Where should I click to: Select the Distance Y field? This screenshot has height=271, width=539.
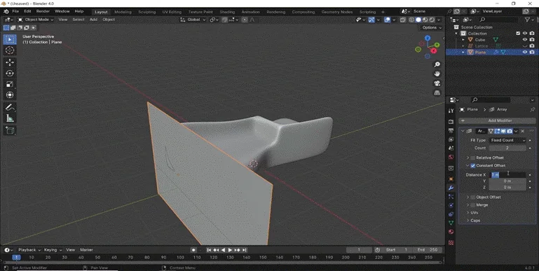507,181
